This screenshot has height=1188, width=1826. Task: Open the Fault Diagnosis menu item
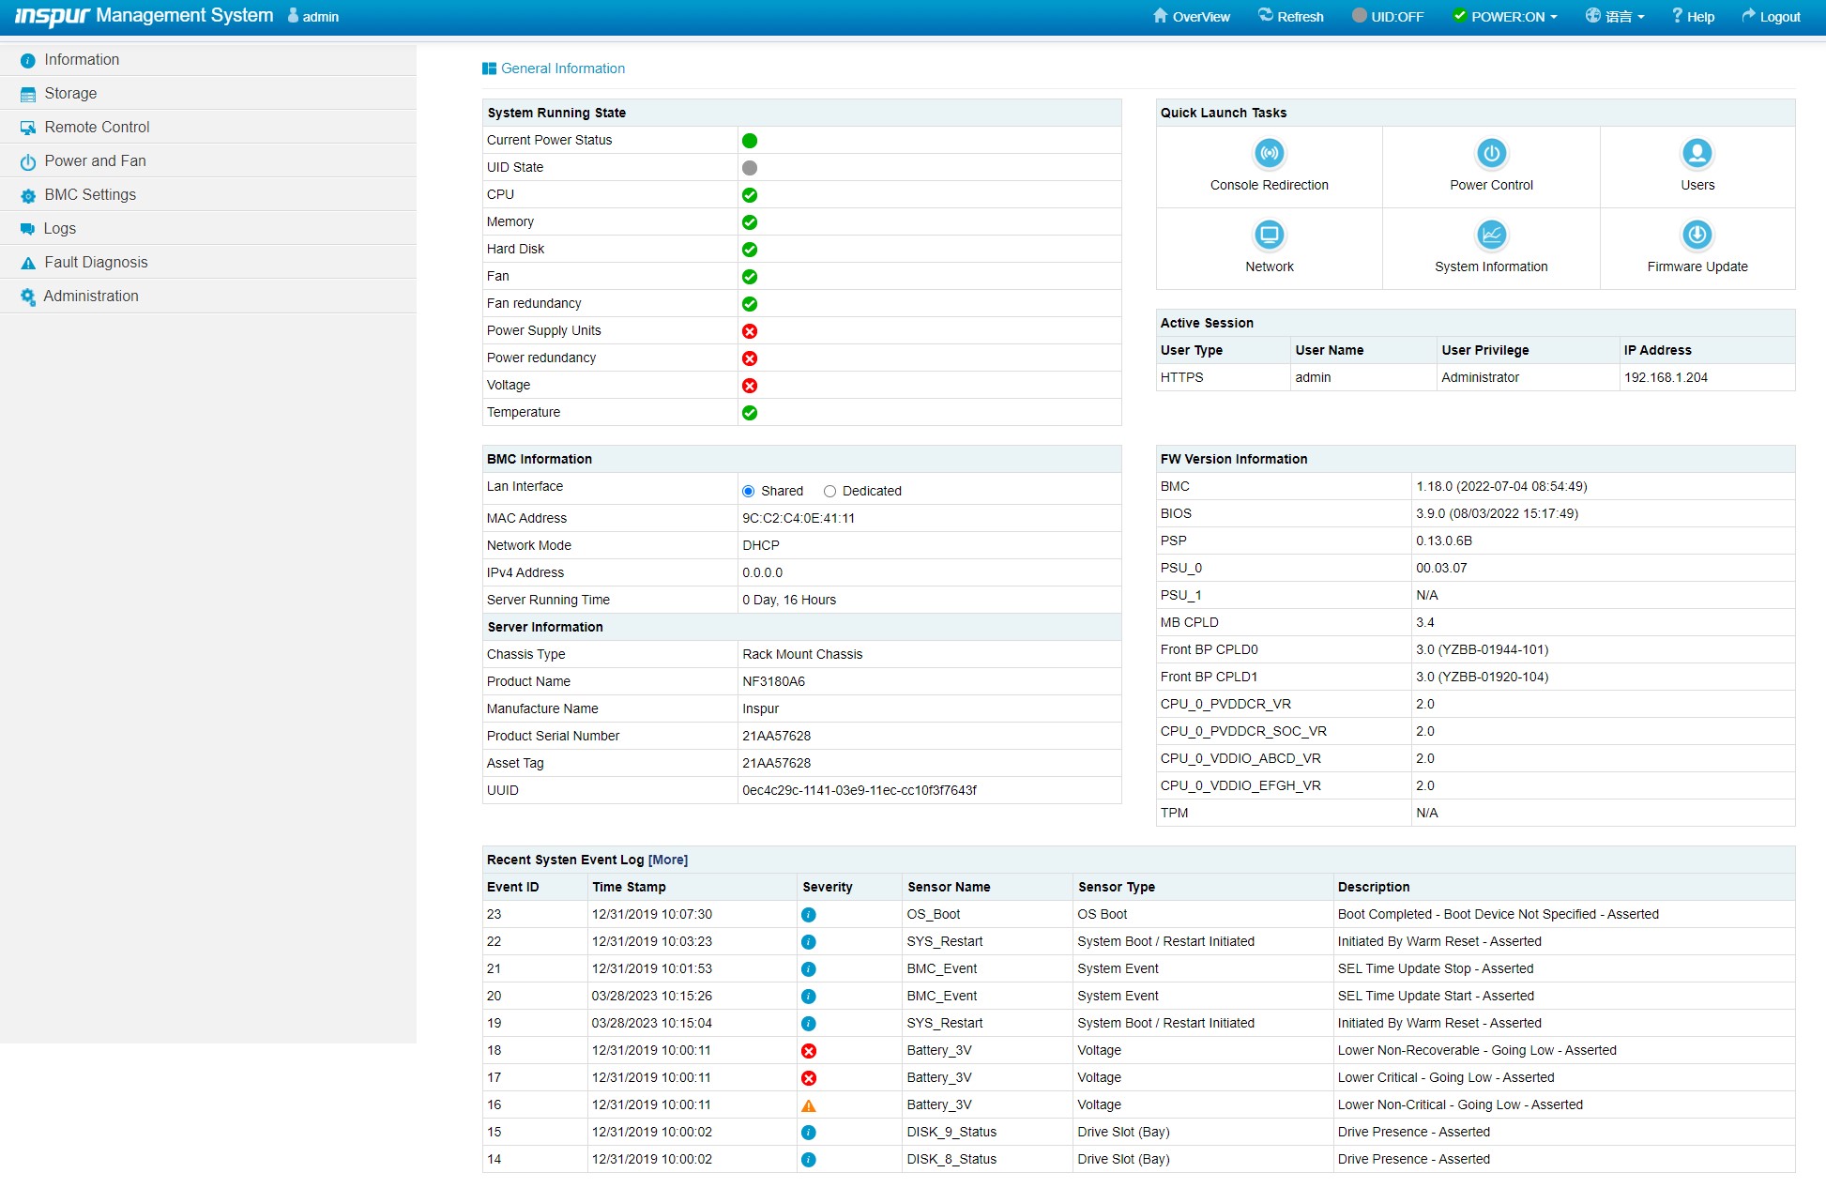pyautogui.click(x=96, y=262)
